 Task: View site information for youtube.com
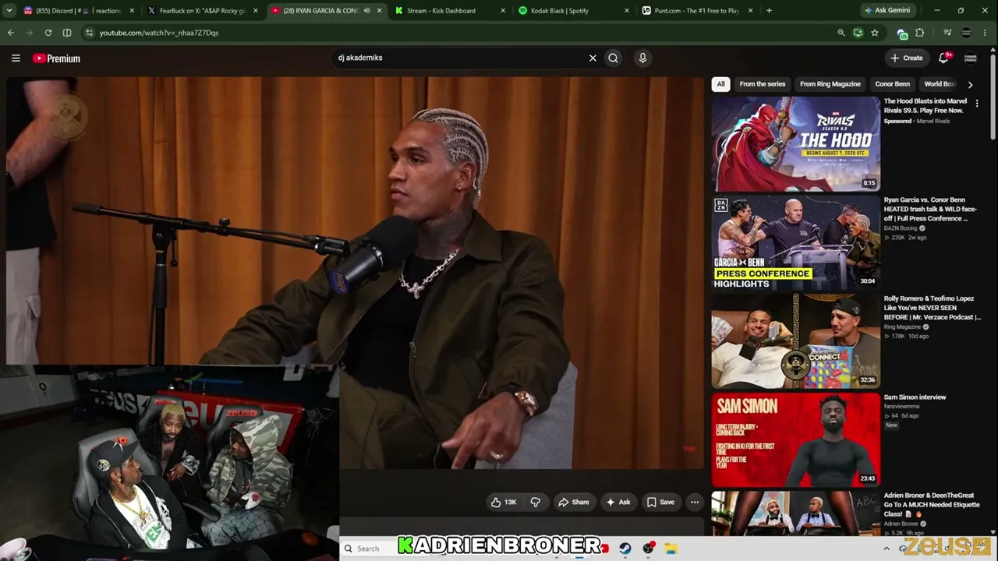click(89, 33)
